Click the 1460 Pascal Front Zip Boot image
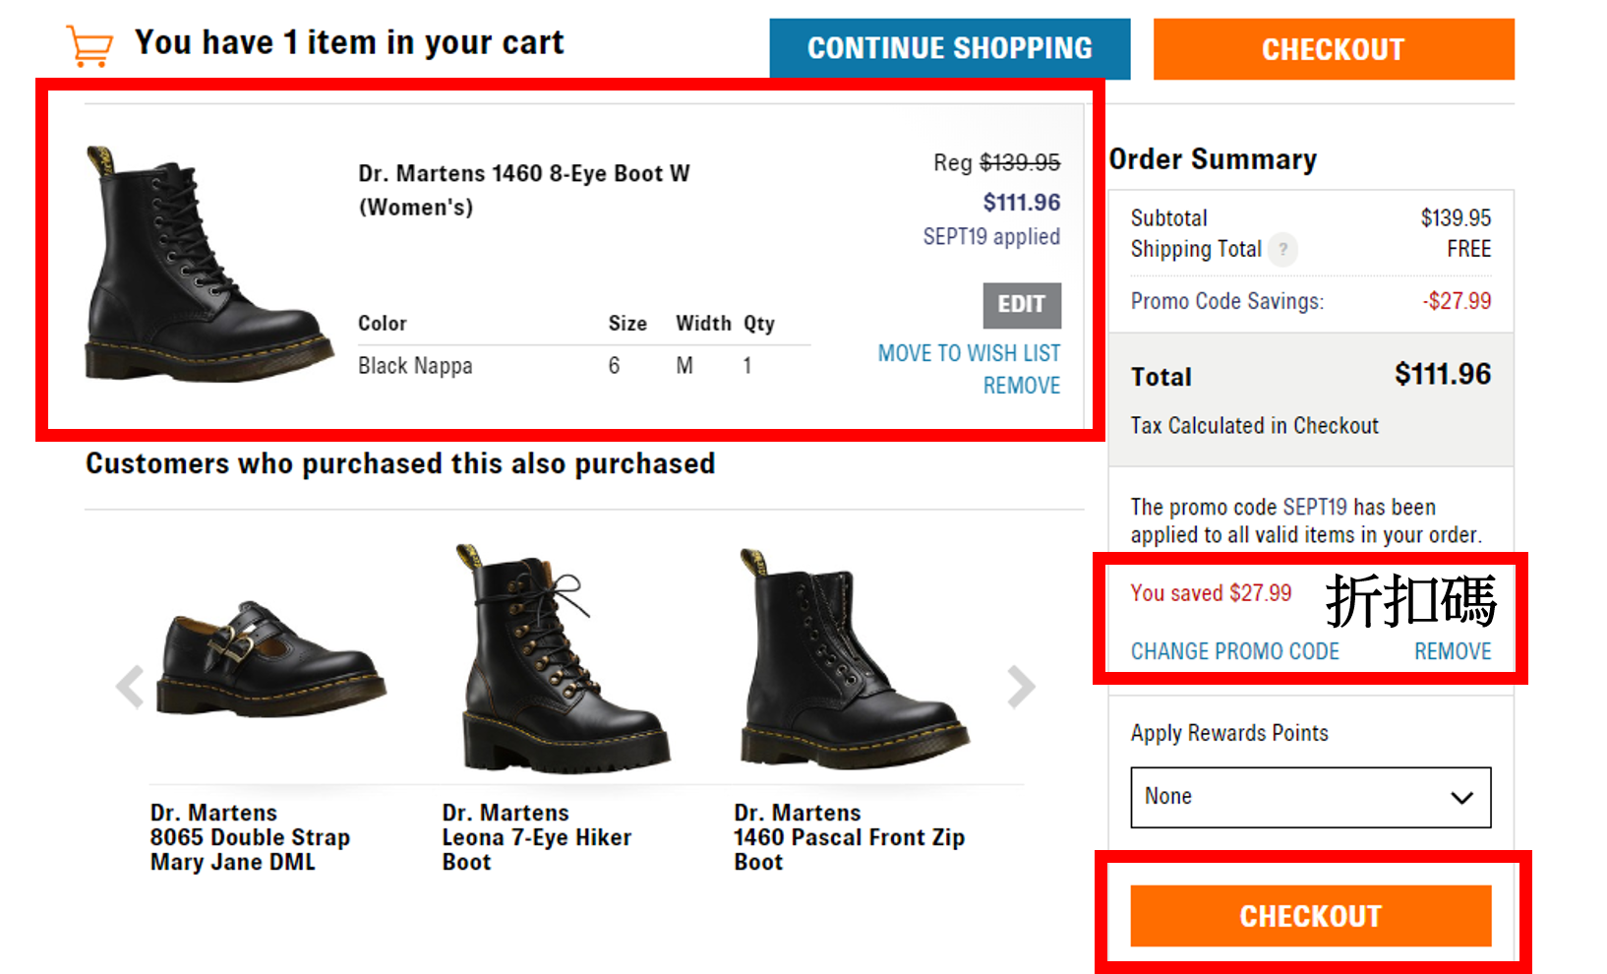Image resolution: width=1607 pixels, height=974 pixels. coord(851,659)
